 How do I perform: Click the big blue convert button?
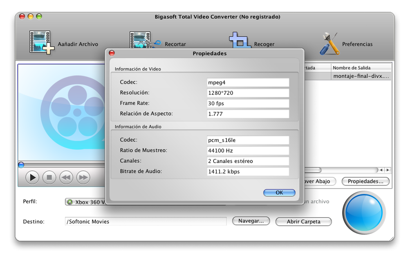point(364,213)
